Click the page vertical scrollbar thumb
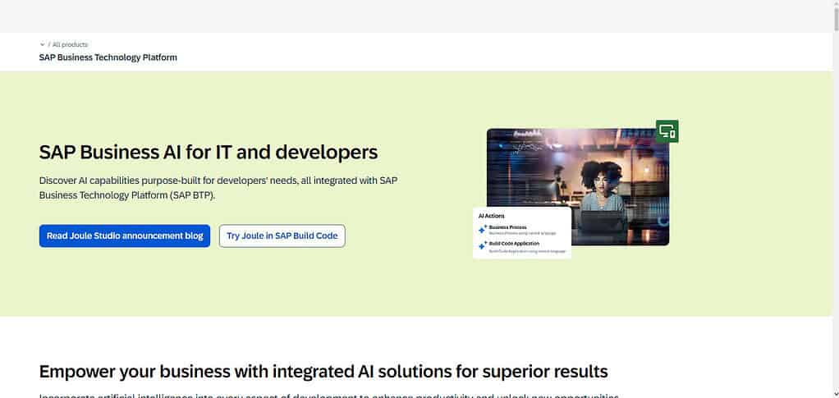The image size is (839, 398). (x=835, y=19)
